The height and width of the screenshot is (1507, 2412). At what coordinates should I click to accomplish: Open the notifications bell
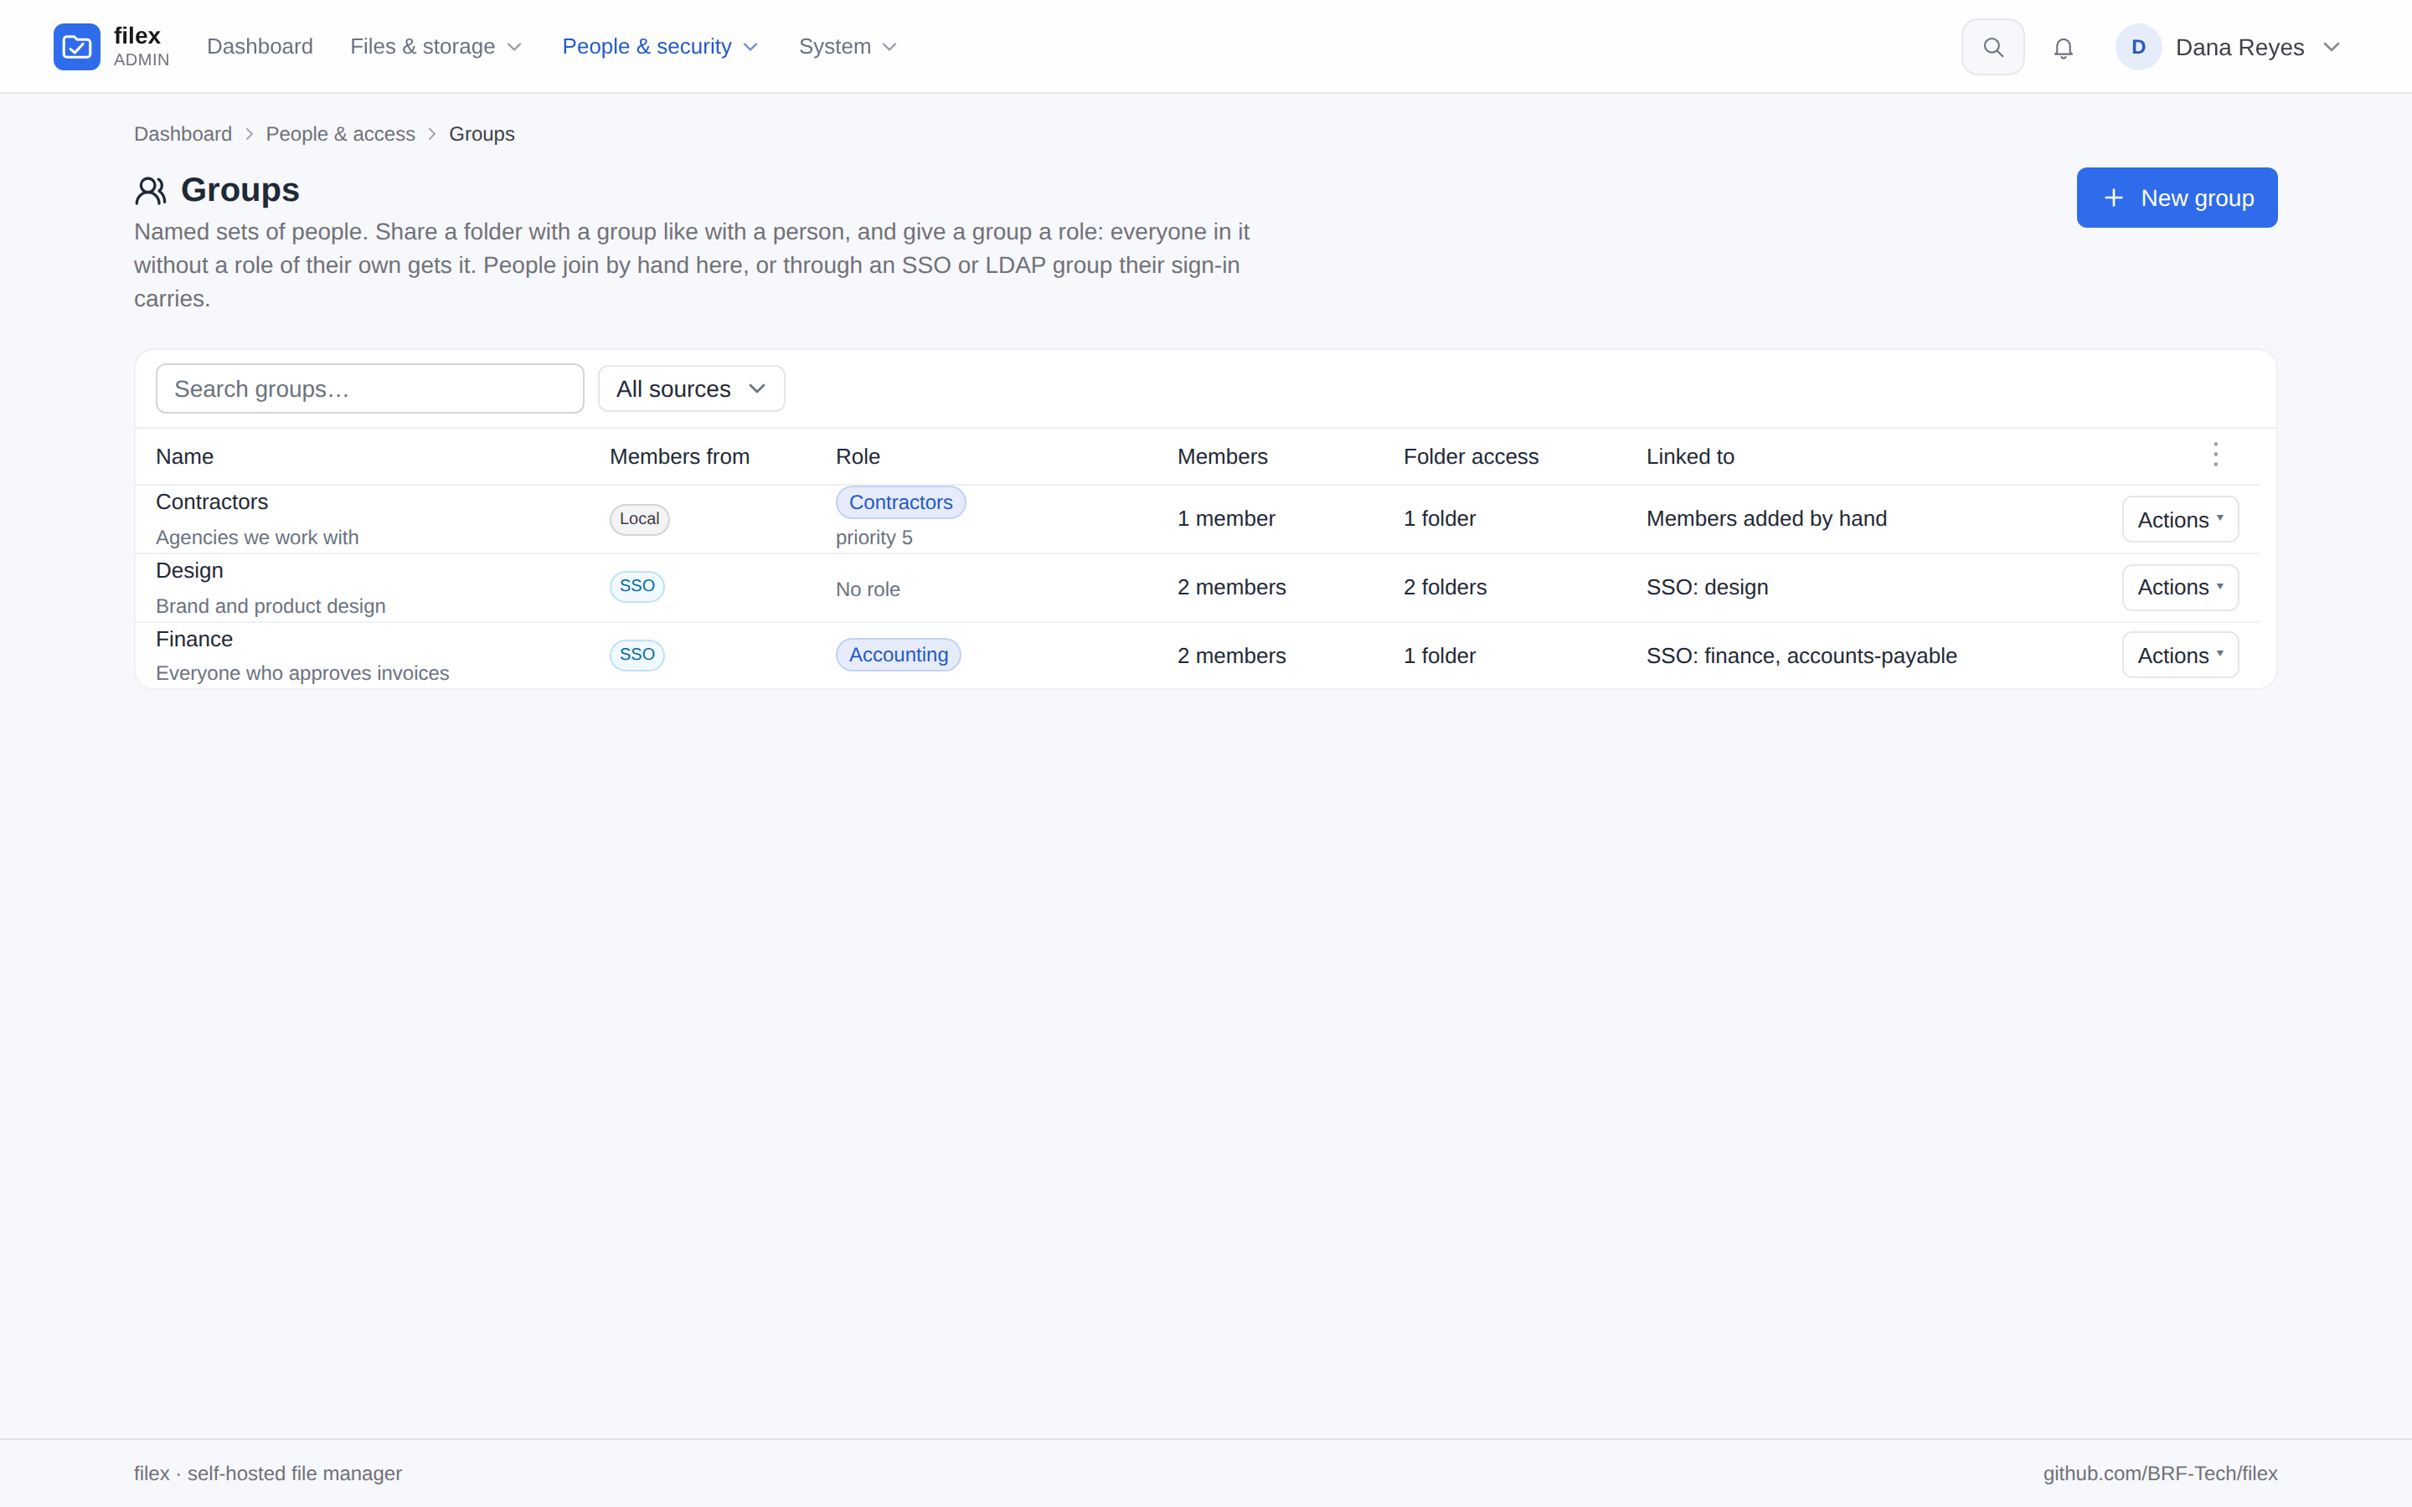(x=2063, y=47)
